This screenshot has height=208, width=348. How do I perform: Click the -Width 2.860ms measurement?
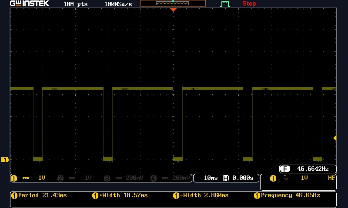point(204,195)
